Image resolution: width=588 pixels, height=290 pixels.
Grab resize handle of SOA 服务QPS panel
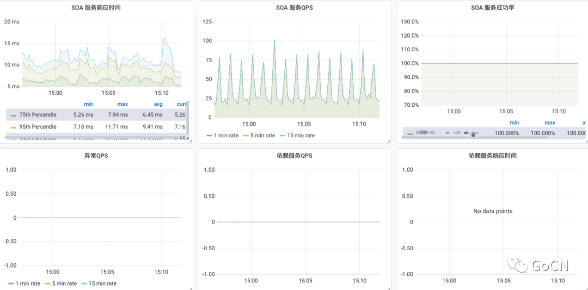point(389,141)
